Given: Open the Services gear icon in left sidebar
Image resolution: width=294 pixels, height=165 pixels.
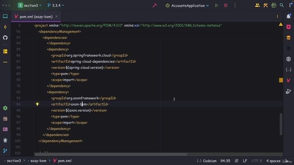Looking at the screenshot, I should (5, 108).
